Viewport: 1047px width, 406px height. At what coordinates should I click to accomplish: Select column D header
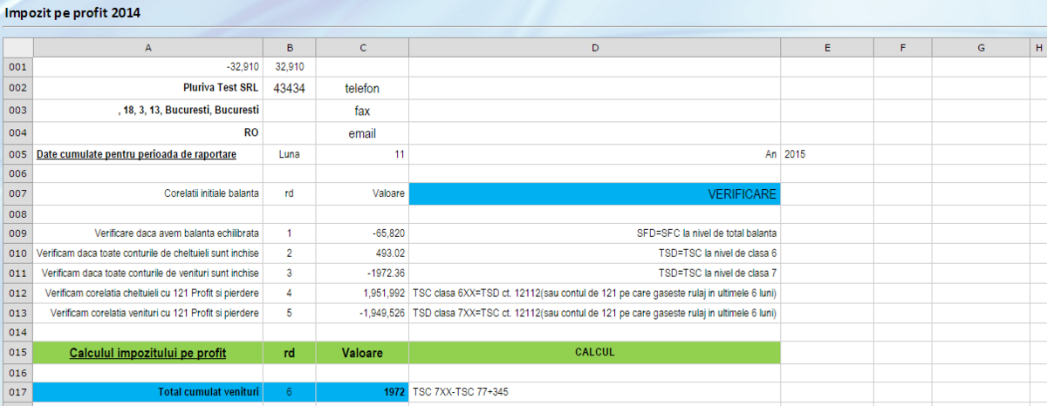click(594, 47)
